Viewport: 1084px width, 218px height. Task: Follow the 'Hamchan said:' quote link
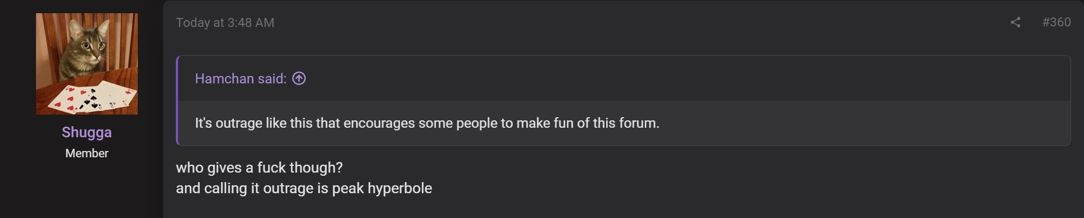[x=241, y=79]
